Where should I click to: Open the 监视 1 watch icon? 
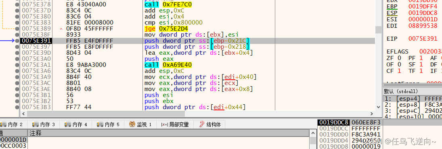click(132, 124)
